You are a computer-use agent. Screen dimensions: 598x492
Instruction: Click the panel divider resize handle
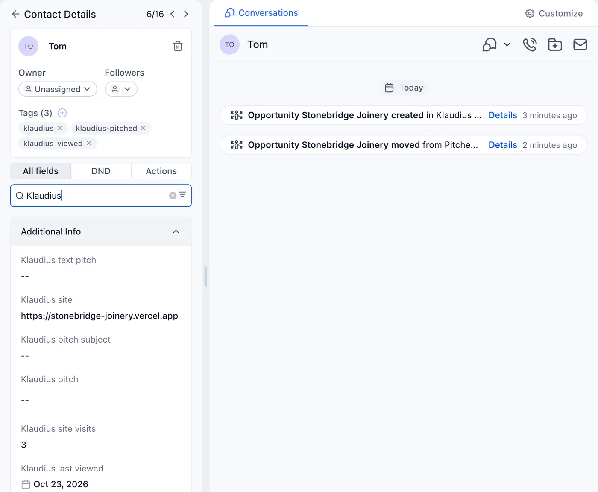click(x=205, y=276)
